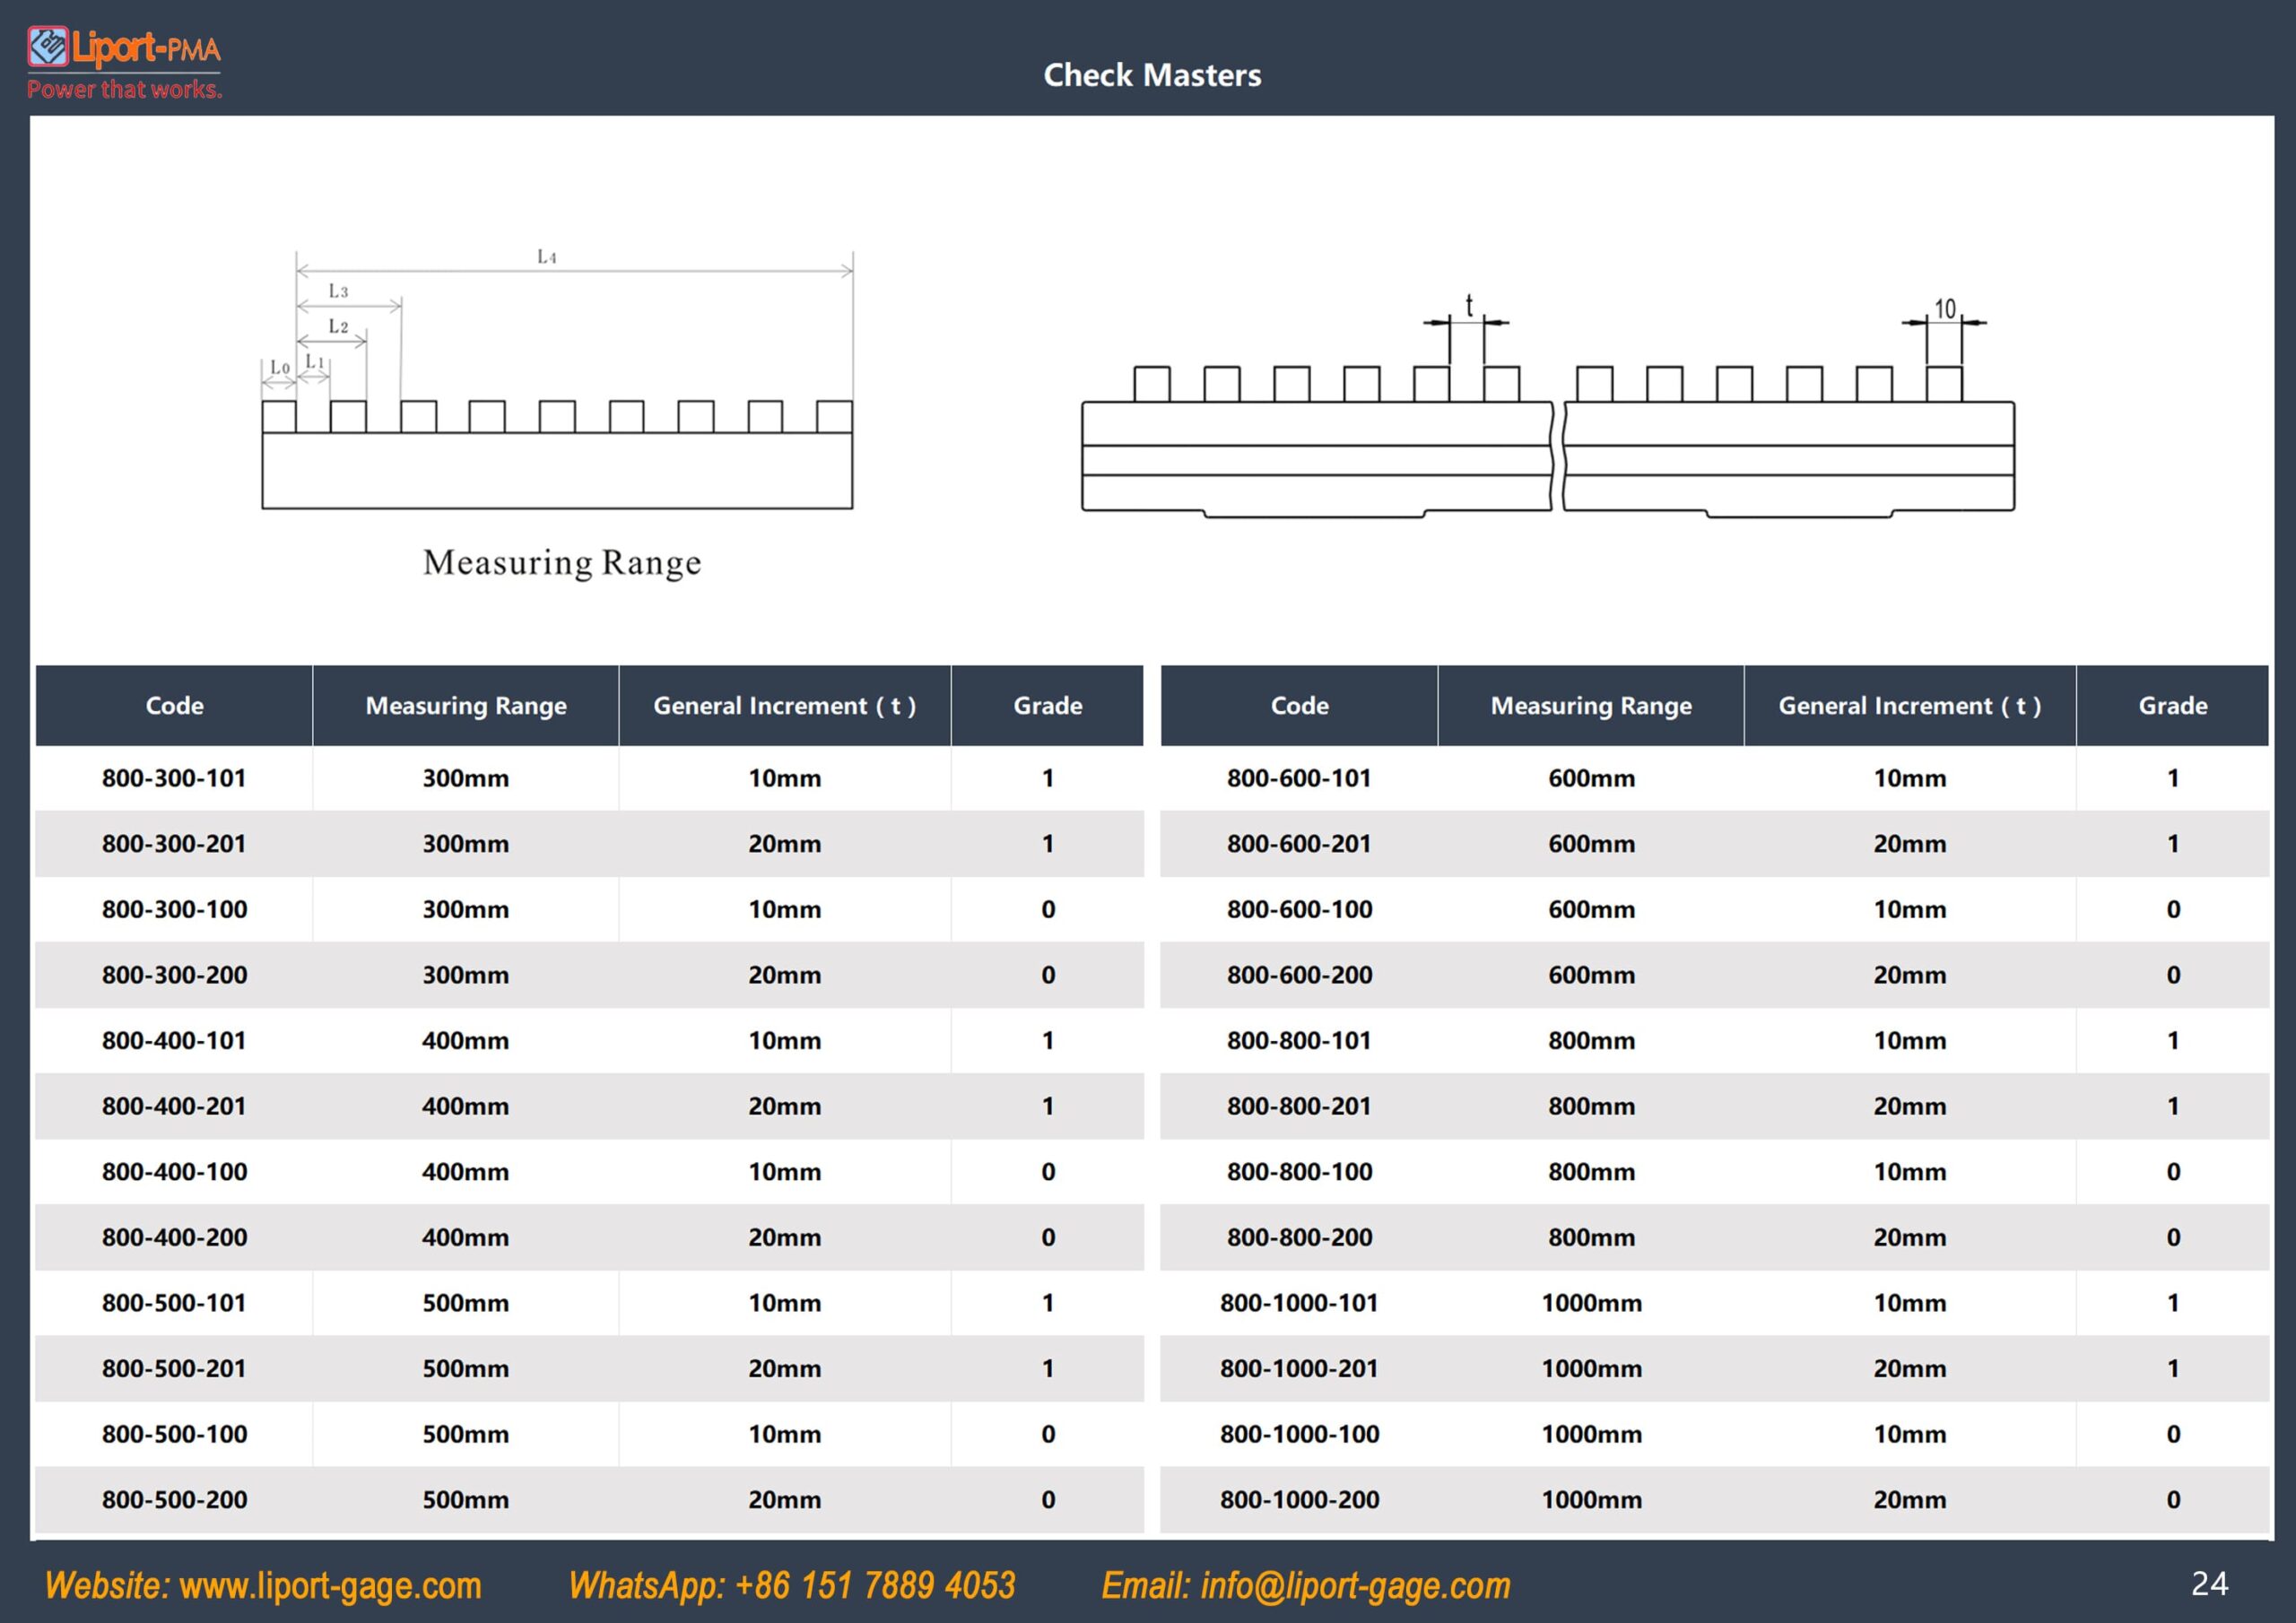Click the right table Grade column header
Viewport: 2296px width, 1623px height.
pyautogui.click(x=2173, y=706)
